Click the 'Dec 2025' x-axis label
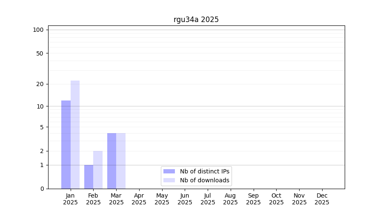Screen dimensions: 383x212 pos(322,199)
